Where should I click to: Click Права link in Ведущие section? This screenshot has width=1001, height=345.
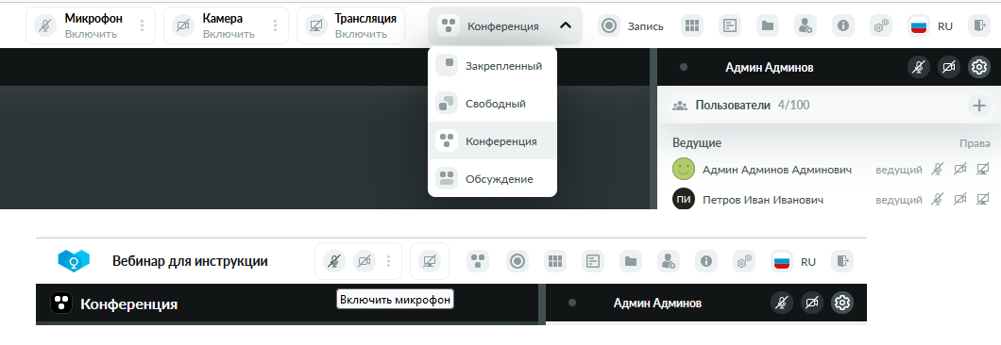975,143
